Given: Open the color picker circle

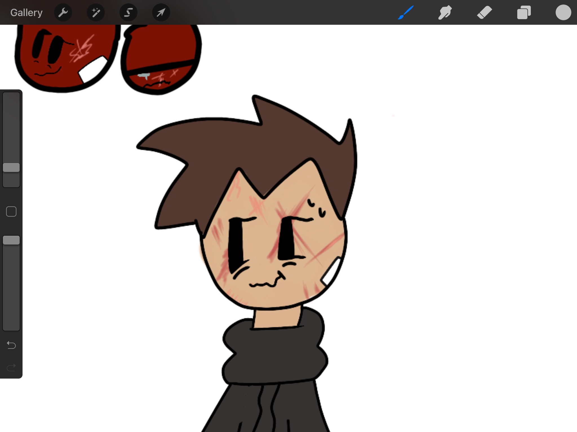Looking at the screenshot, I should [563, 13].
